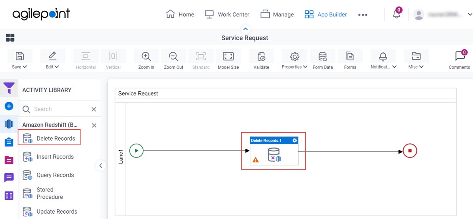Viewport: 473px width, 219px height.
Task: Select the Delete Records activity
Action: (49, 138)
